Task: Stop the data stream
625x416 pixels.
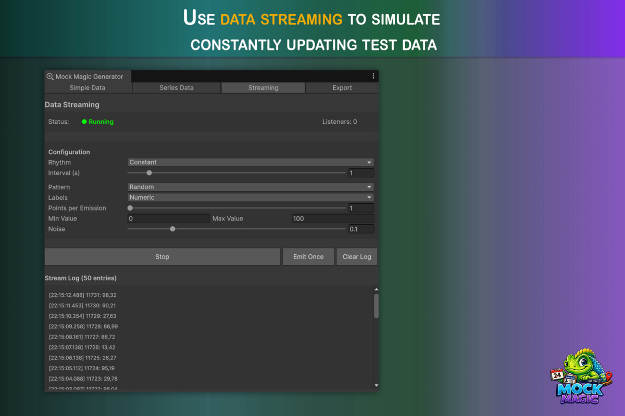Action: coord(162,256)
